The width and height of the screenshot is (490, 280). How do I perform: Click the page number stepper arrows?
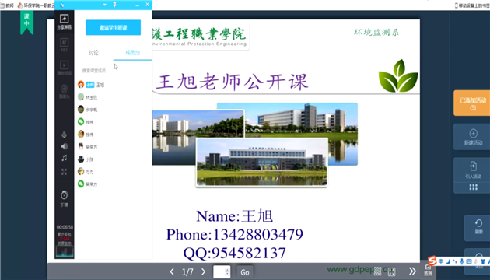point(227,272)
